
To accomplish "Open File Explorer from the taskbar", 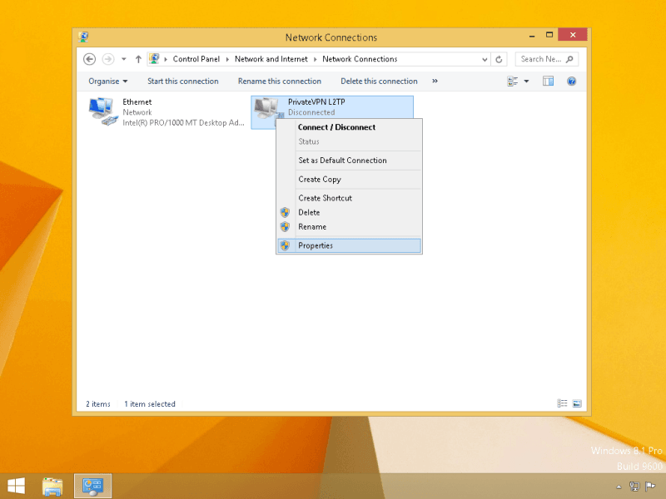I will click(x=53, y=485).
